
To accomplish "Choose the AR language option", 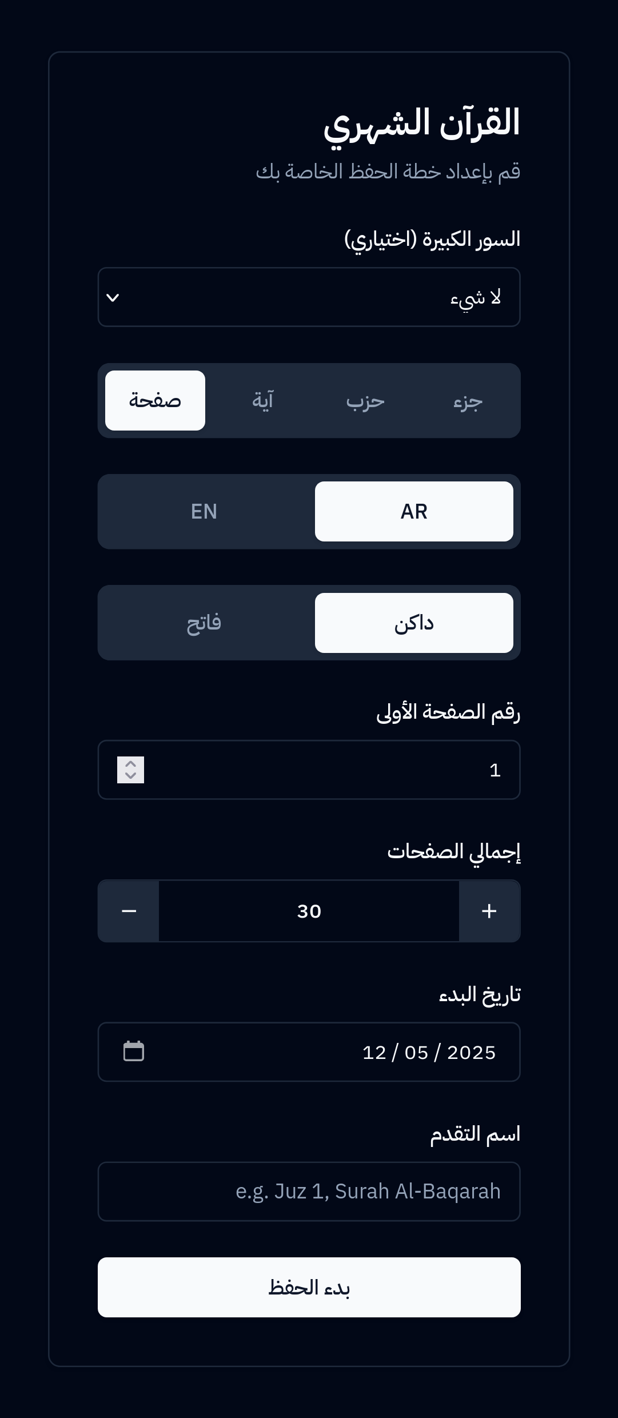I will 414,511.
